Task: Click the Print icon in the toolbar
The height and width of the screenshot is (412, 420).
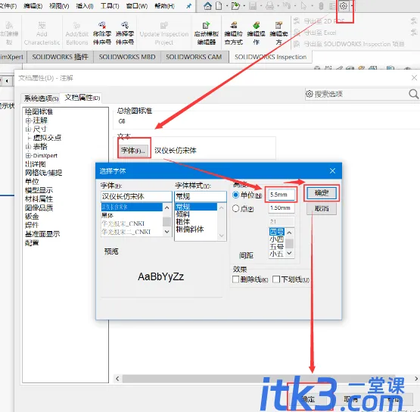Action: click(269, 5)
